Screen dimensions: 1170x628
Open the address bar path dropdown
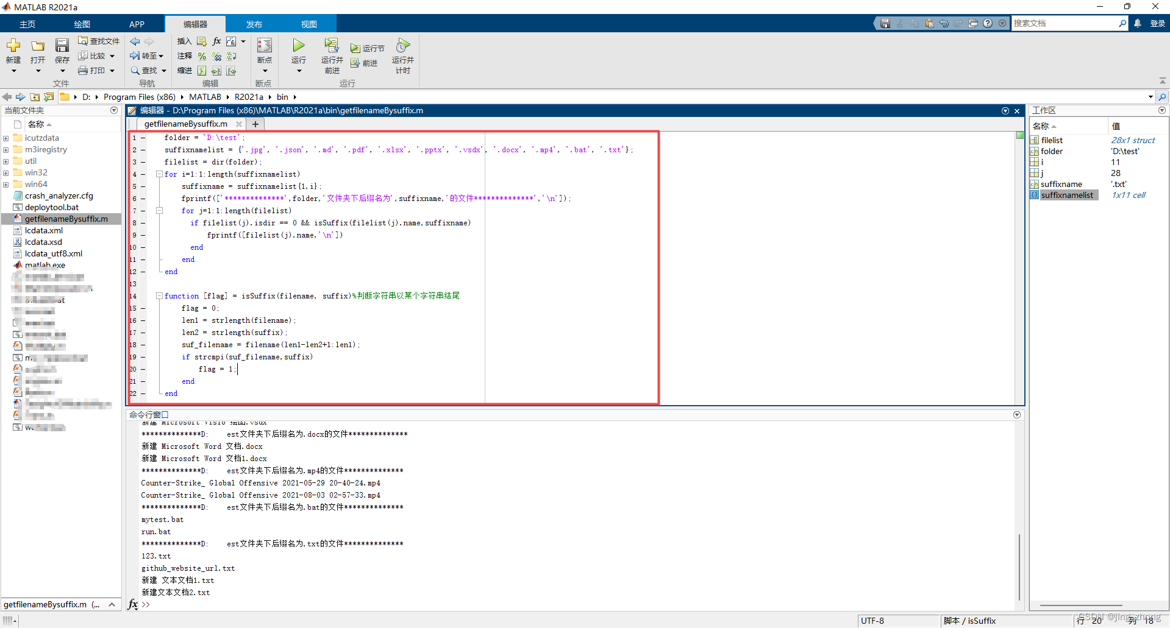(x=1150, y=97)
